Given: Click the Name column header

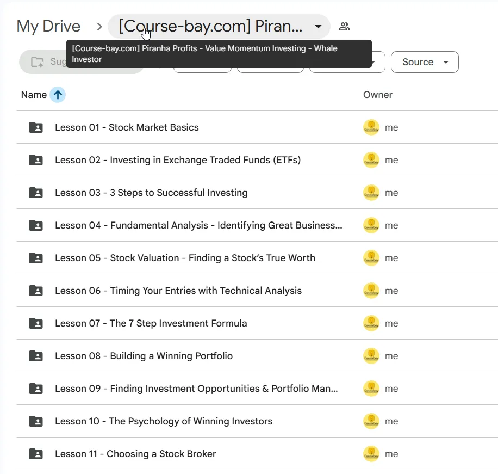Looking at the screenshot, I should 34,95.
